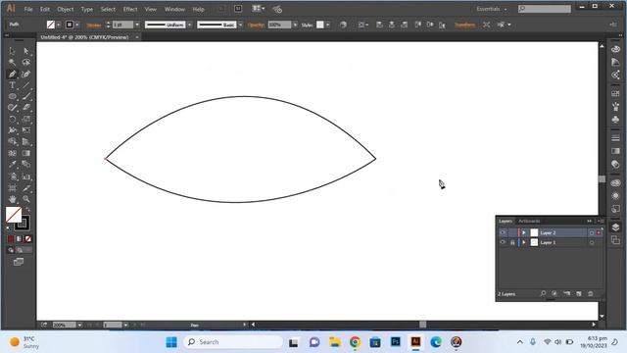Switch to the Artboards tab

pyautogui.click(x=529, y=221)
